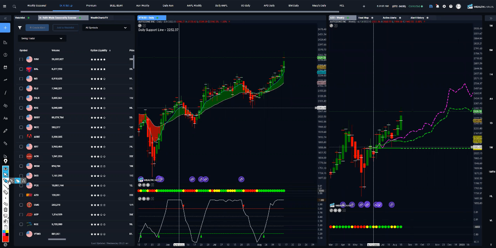Click the Volume column header
496x248 pixels.
[56, 50]
